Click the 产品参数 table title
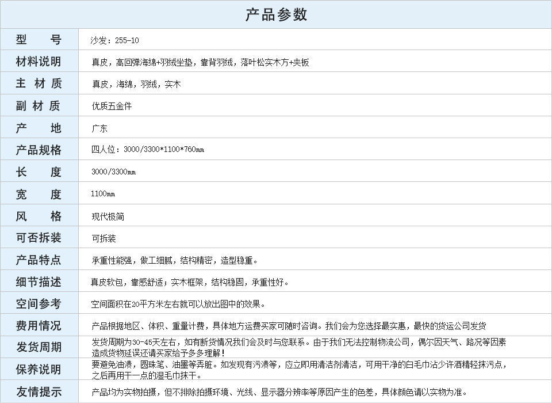Image resolution: width=552 pixels, height=403 pixels. (276, 14)
